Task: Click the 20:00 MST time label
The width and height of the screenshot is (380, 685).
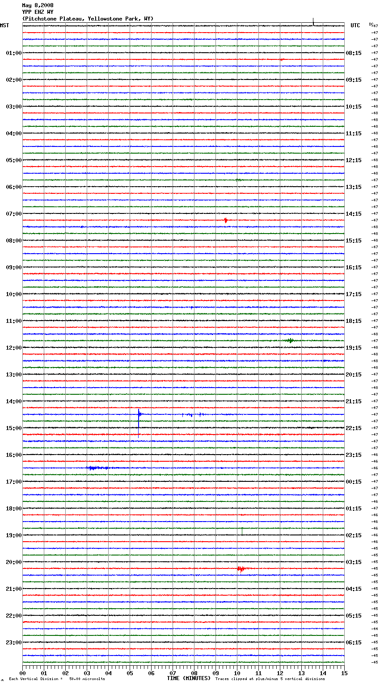Action: click(14, 562)
